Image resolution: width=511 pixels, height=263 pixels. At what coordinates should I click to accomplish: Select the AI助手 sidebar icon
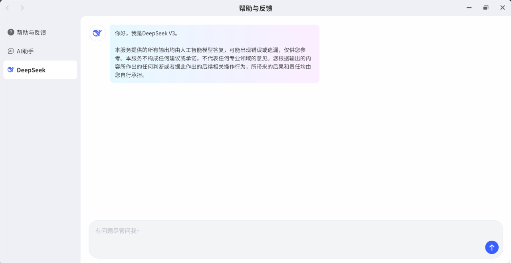coord(11,51)
